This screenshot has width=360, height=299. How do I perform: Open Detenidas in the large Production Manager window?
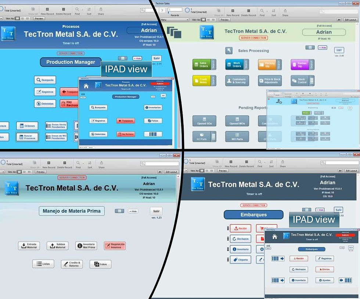coord(45,104)
